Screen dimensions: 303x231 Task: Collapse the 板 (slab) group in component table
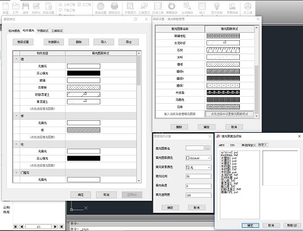16,116
